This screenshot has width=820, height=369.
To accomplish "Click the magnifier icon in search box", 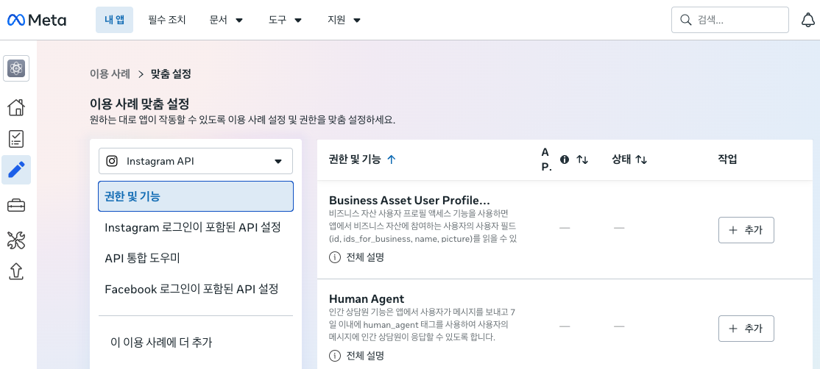I will [685, 20].
